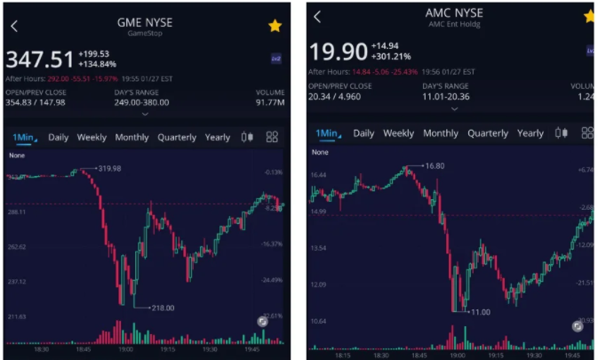598x360 pixels.
Task: Toggle the AMC watchlist star
Action: point(590,16)
